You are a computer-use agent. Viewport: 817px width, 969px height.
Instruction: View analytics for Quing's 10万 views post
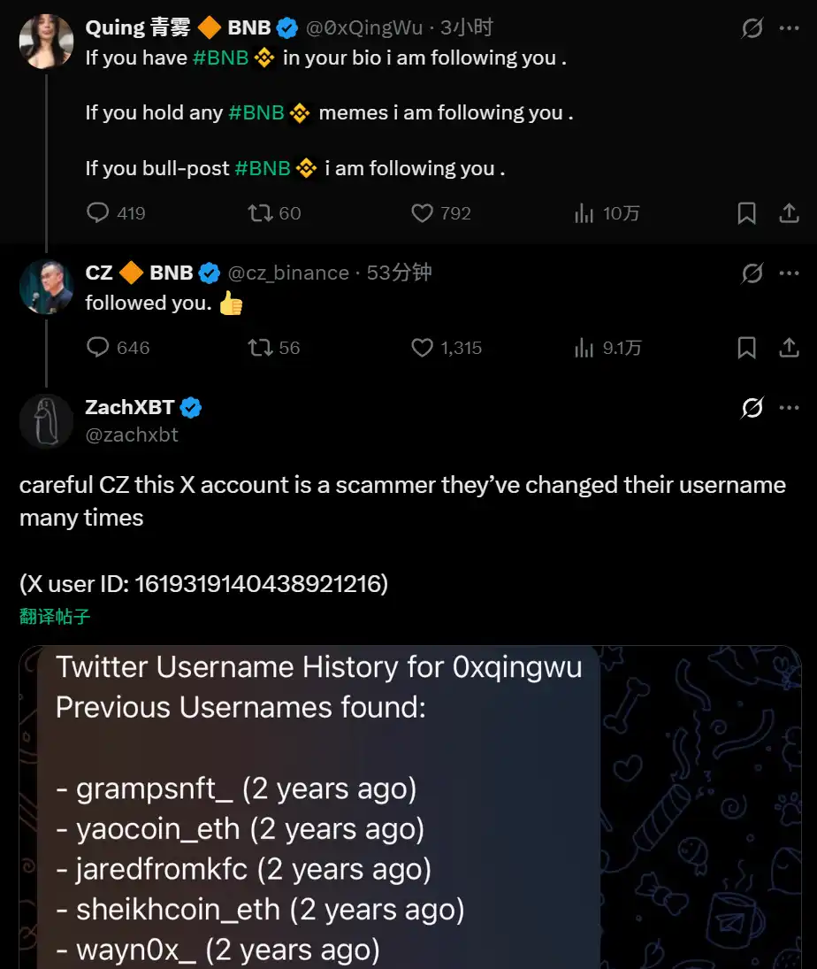tap(584, 213)
